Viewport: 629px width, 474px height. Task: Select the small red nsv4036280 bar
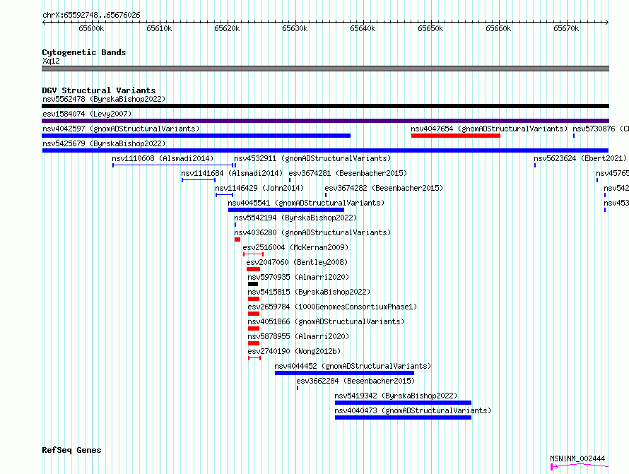(237, 239)
